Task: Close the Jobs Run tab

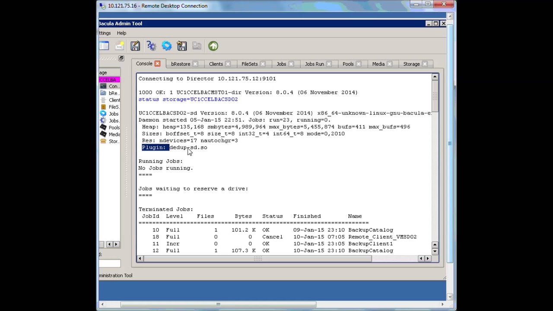Action: click(x=329, y=64)
